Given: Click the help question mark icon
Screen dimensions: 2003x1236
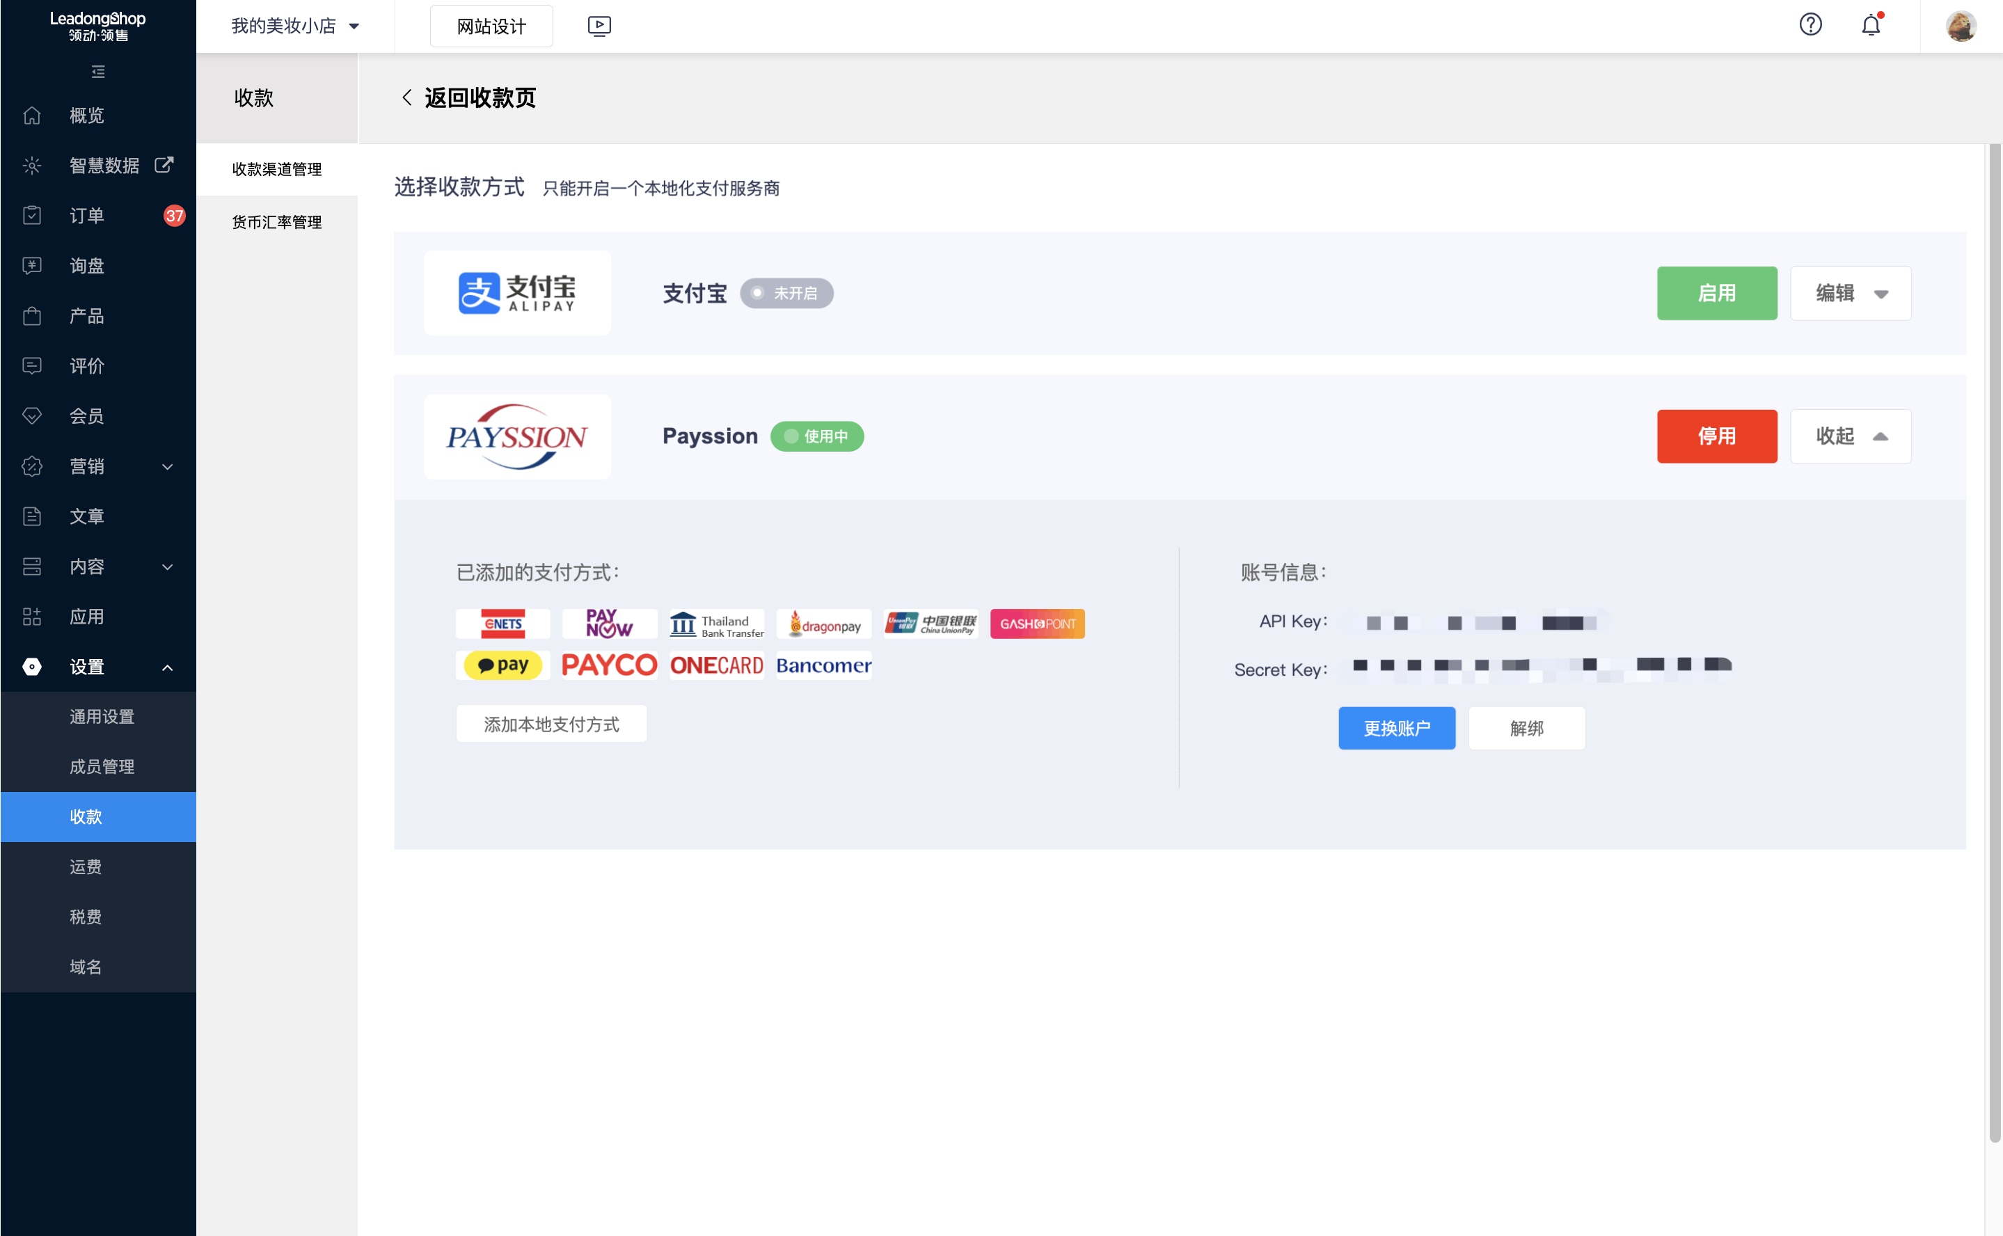Looking at the screenshot, I should click(x=1811, y=25).
